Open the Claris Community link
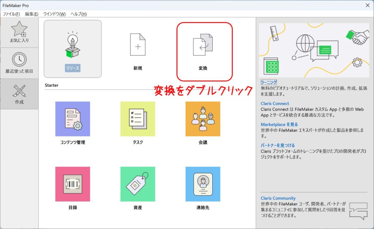The image size is (374, 229). (x=278, y=198)
